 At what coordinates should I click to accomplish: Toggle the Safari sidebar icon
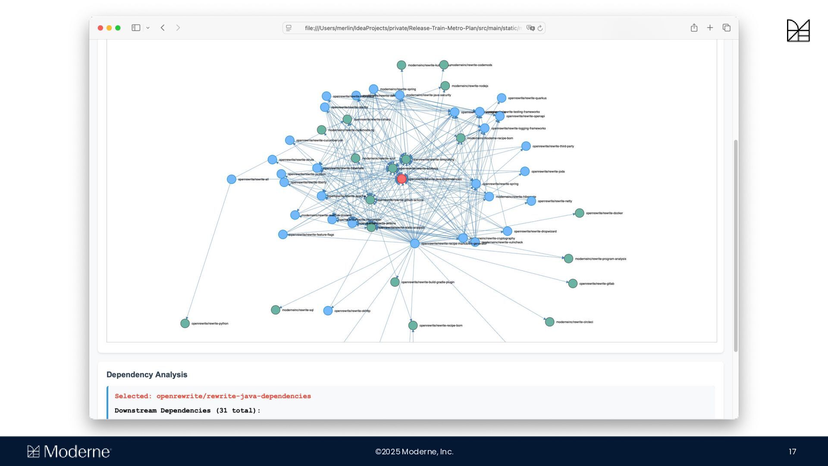(136, 28)
